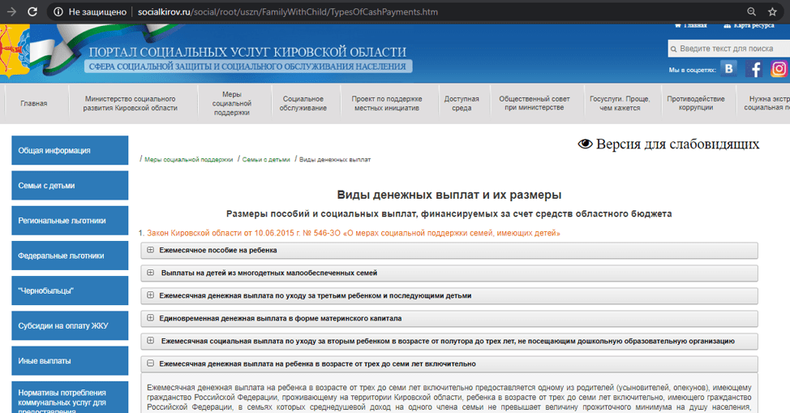Open 'Иные выплаты' sidebar button
The height and width of the screenshot is (413, 790).
(x=70, y=360)
